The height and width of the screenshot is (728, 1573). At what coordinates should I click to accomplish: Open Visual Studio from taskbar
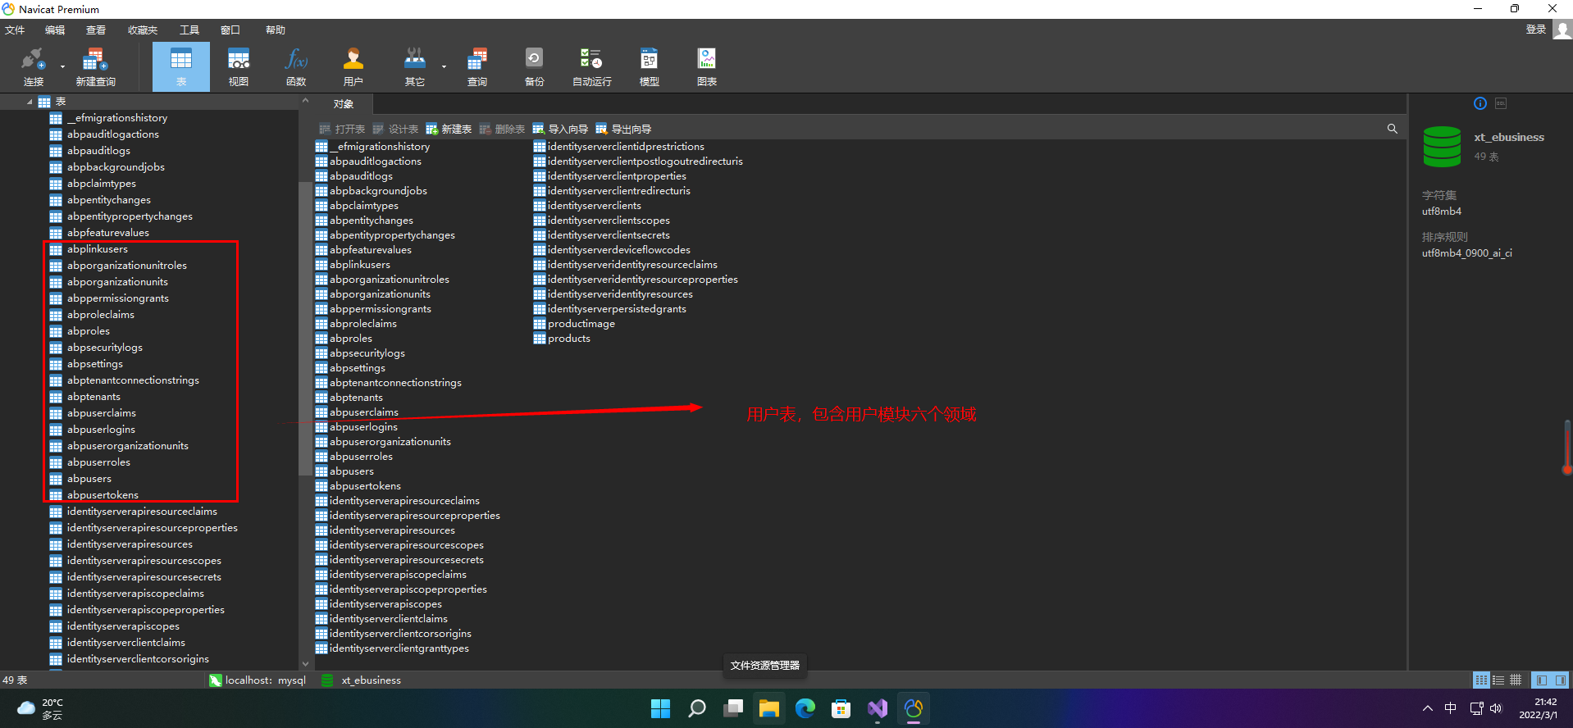click(x=877, y=708)
